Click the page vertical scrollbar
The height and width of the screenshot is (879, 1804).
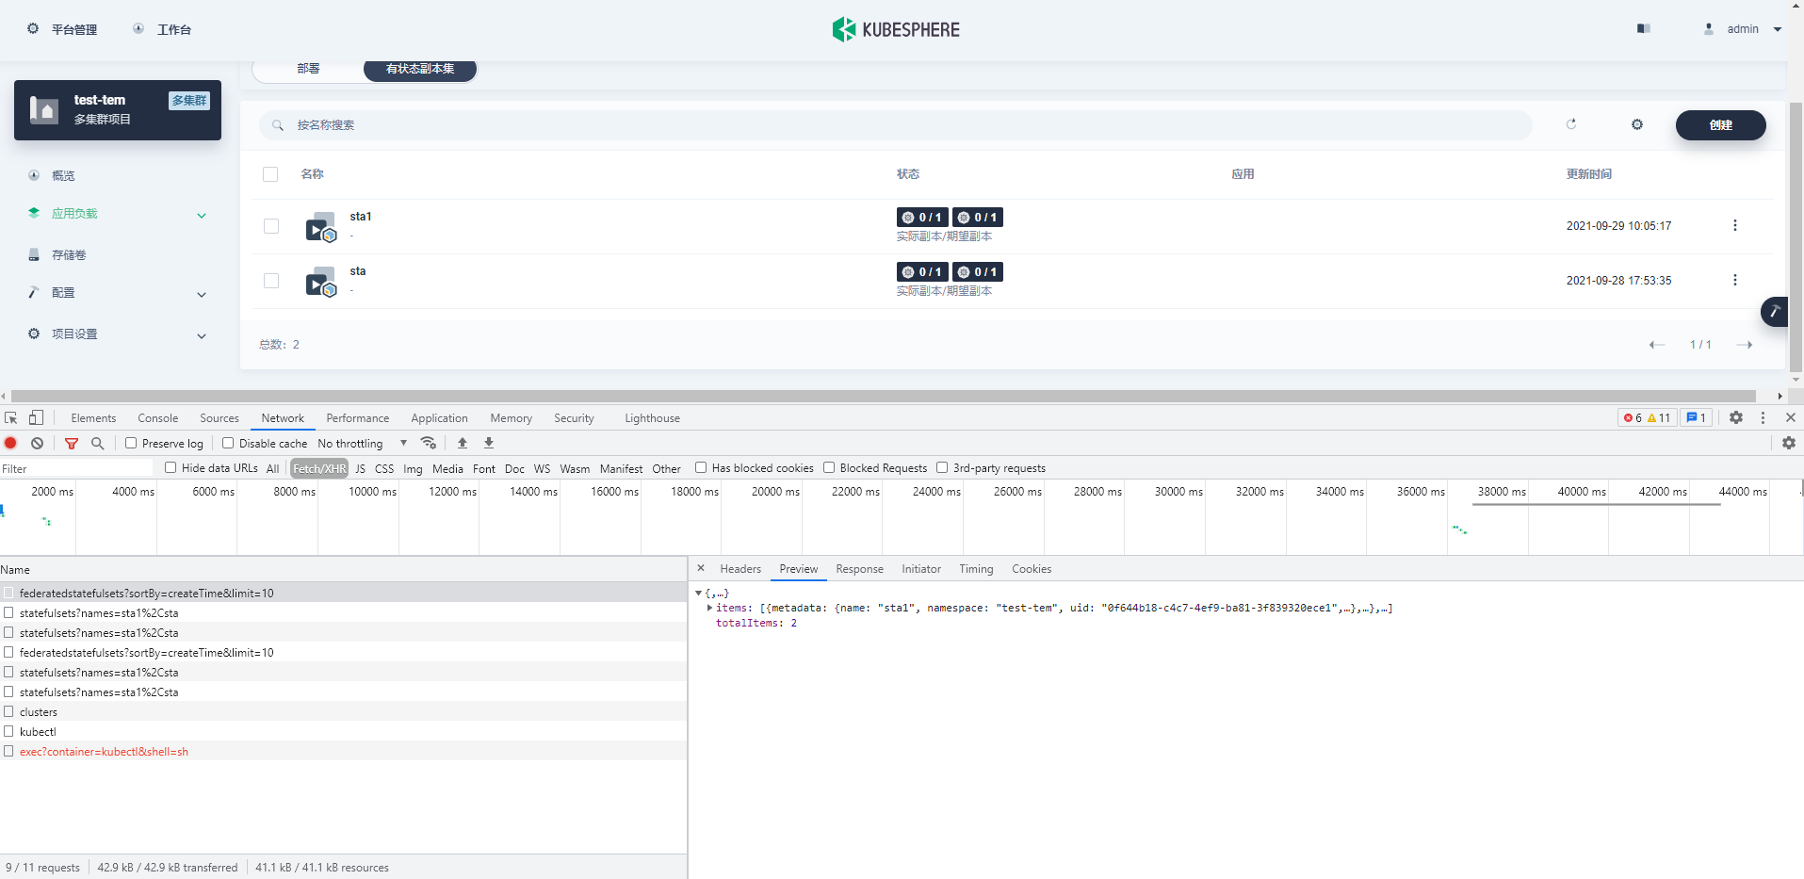coord(1796,236)
